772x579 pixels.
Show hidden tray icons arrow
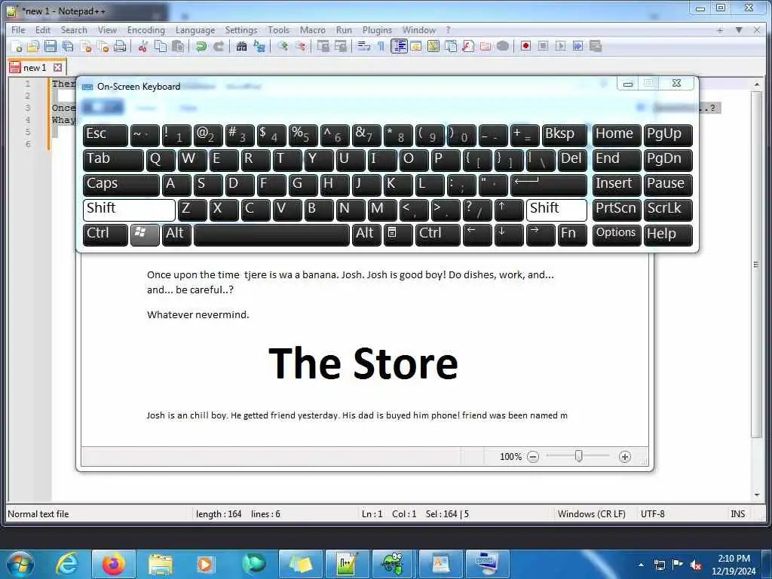pos(641,565)
